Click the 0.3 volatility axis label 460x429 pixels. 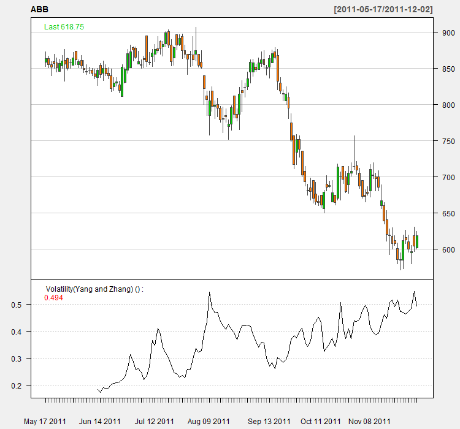(17, 359)
